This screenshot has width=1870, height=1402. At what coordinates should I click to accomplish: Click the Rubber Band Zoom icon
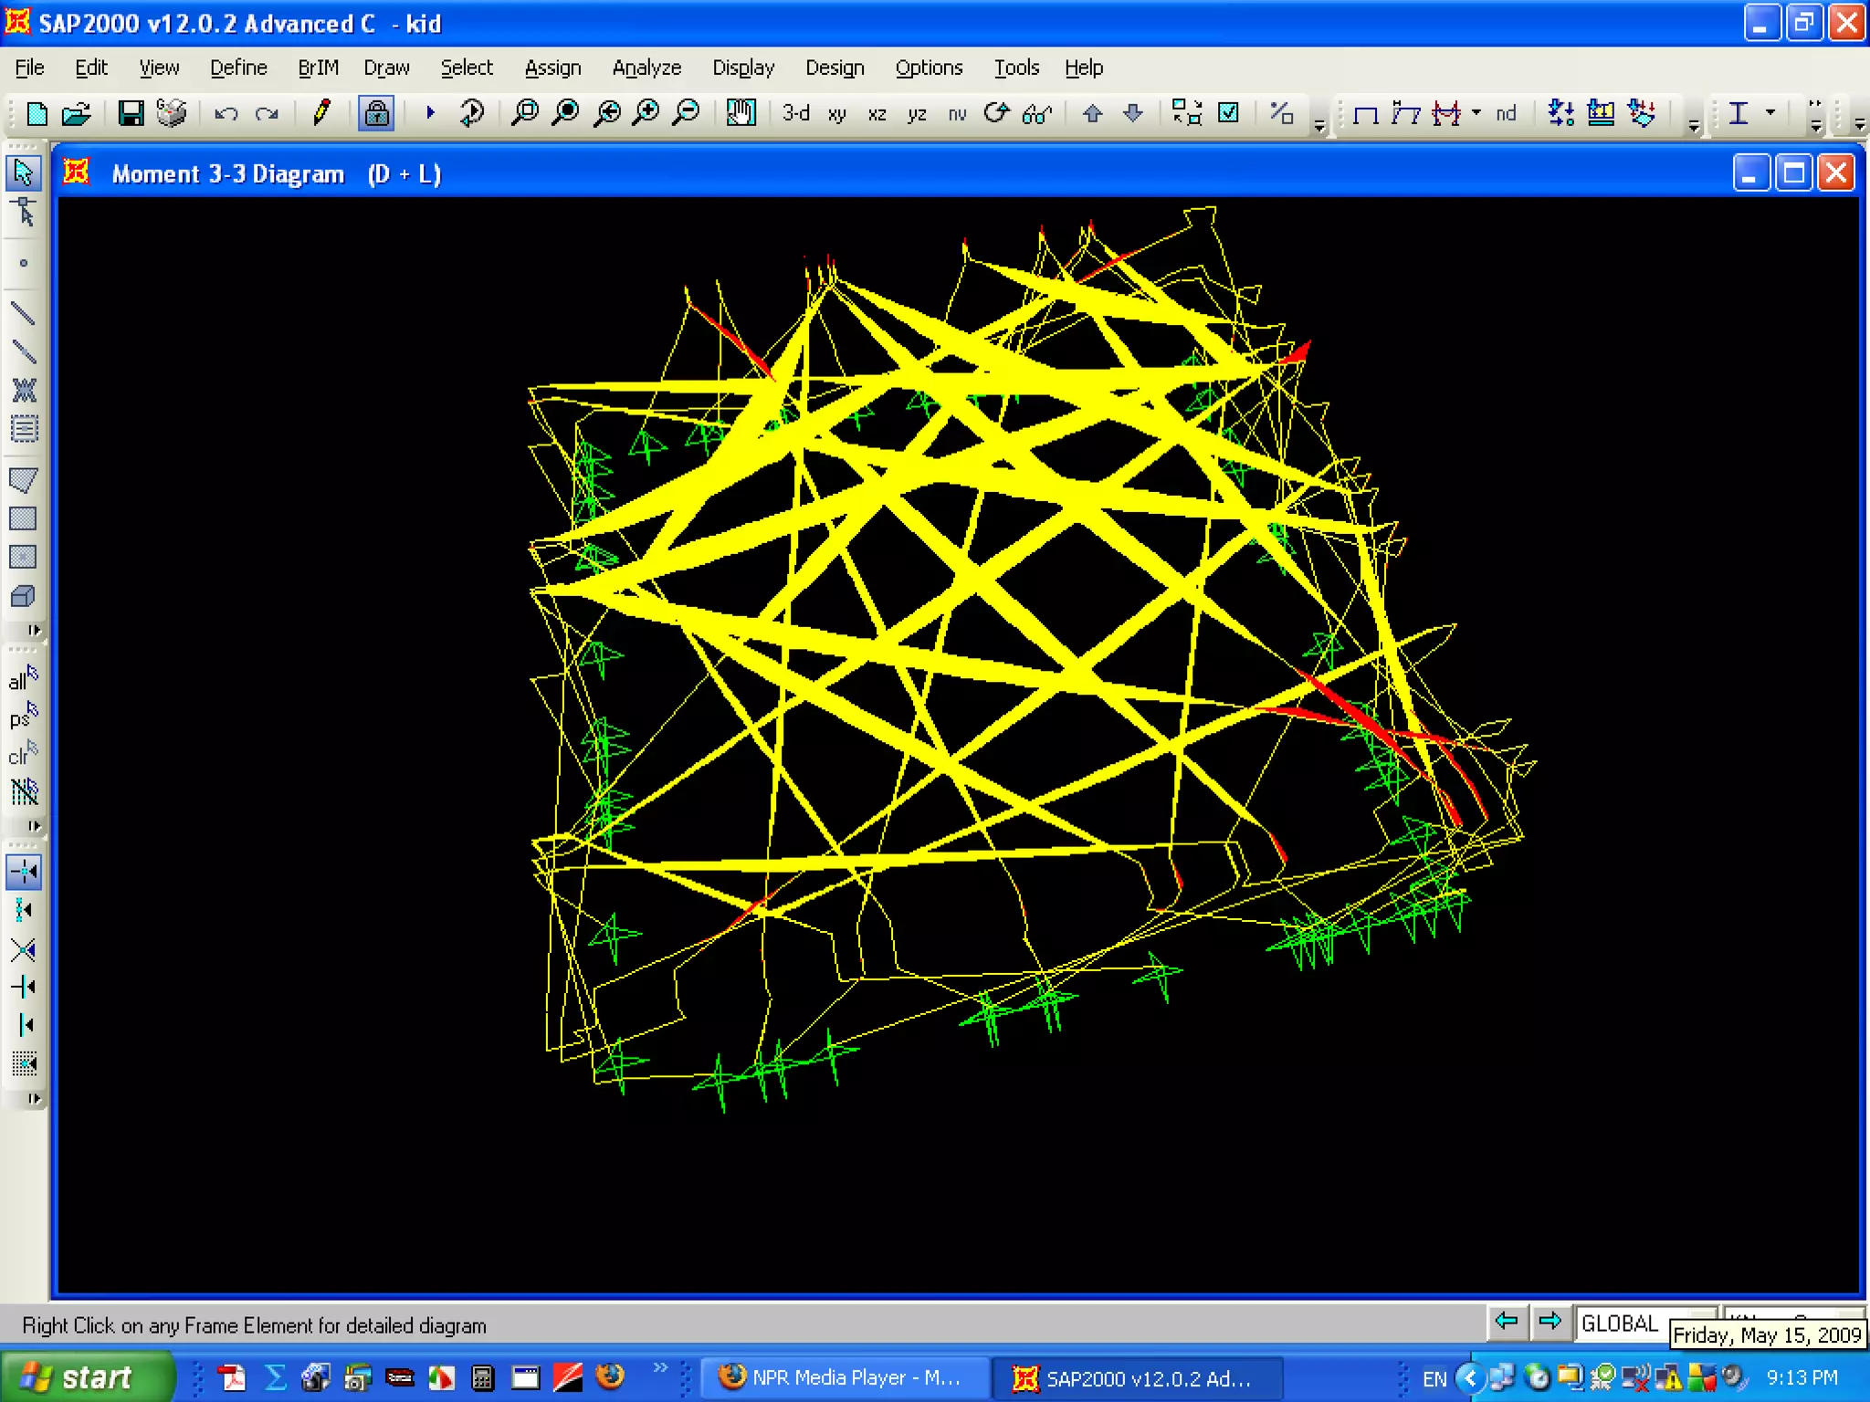point(525,113)
